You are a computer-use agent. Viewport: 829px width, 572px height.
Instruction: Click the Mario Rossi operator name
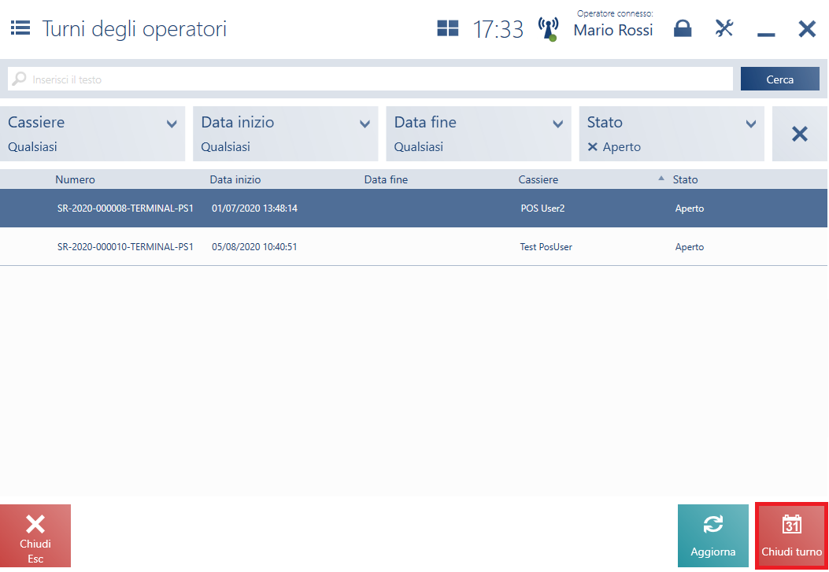[613, 30]
